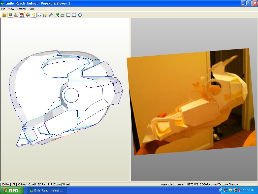Open the Help menu

point(31,9)
